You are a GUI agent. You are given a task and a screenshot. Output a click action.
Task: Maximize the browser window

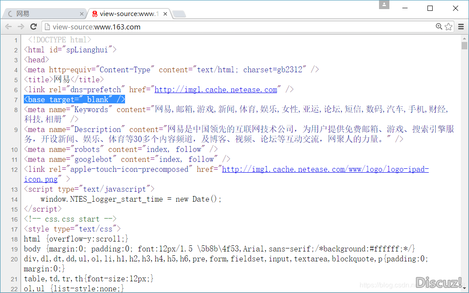coord(430,8)
